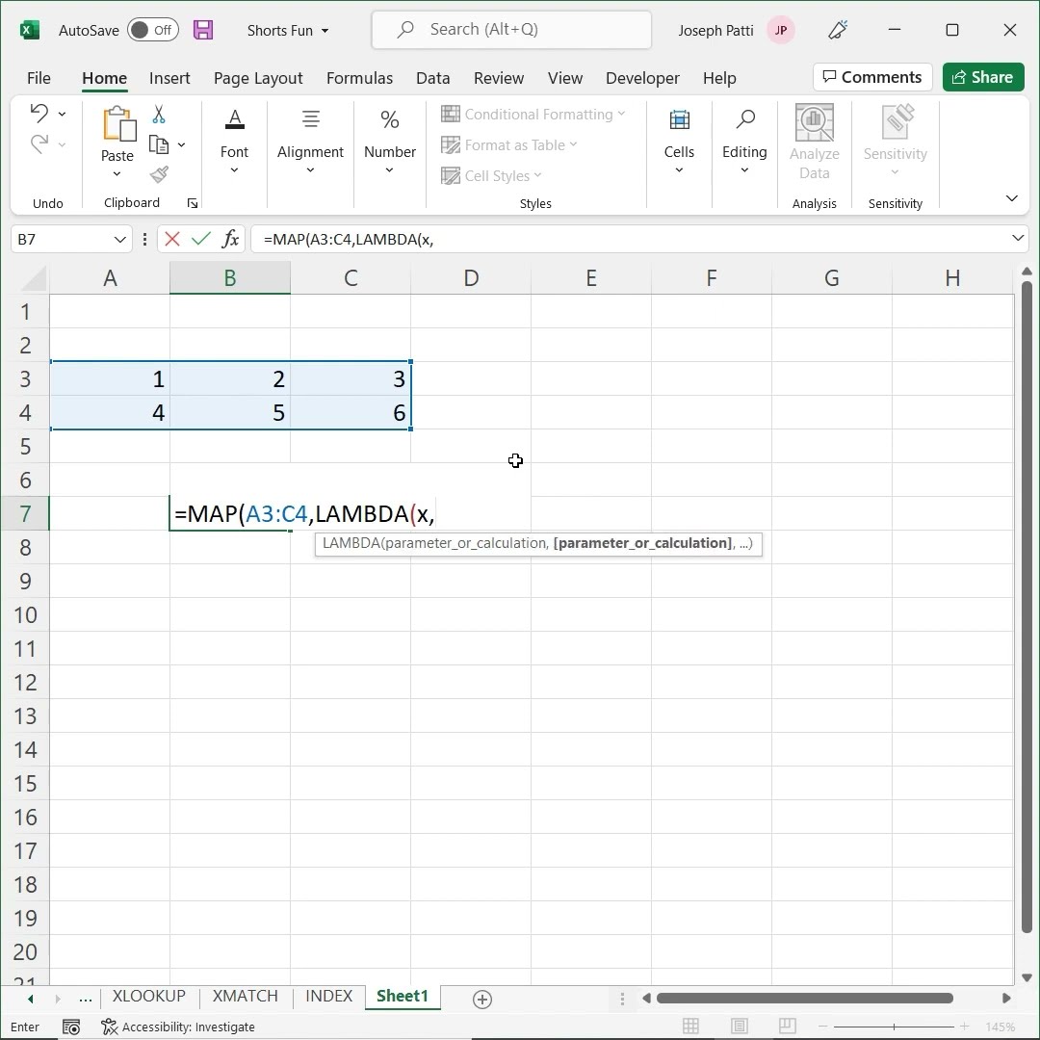Switch to Page Break Preview icon
The image size is (1040, 1040).
point(788,1027)
